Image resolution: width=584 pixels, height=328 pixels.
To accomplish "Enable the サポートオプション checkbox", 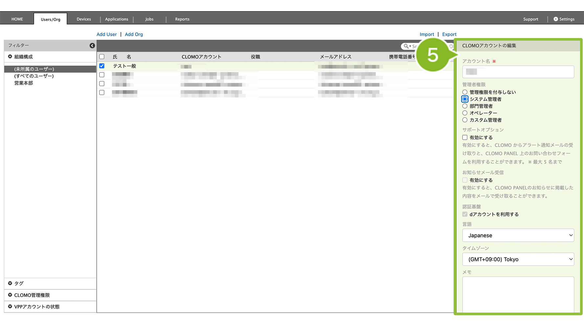I will (x=465, y=137).
